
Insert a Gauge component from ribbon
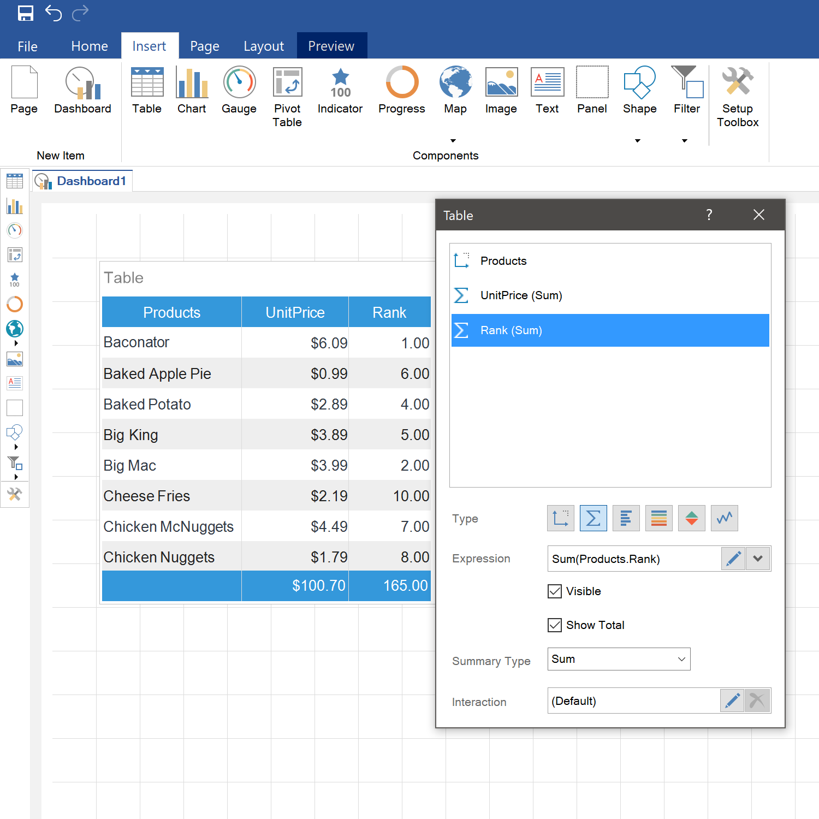click(239, 90)
